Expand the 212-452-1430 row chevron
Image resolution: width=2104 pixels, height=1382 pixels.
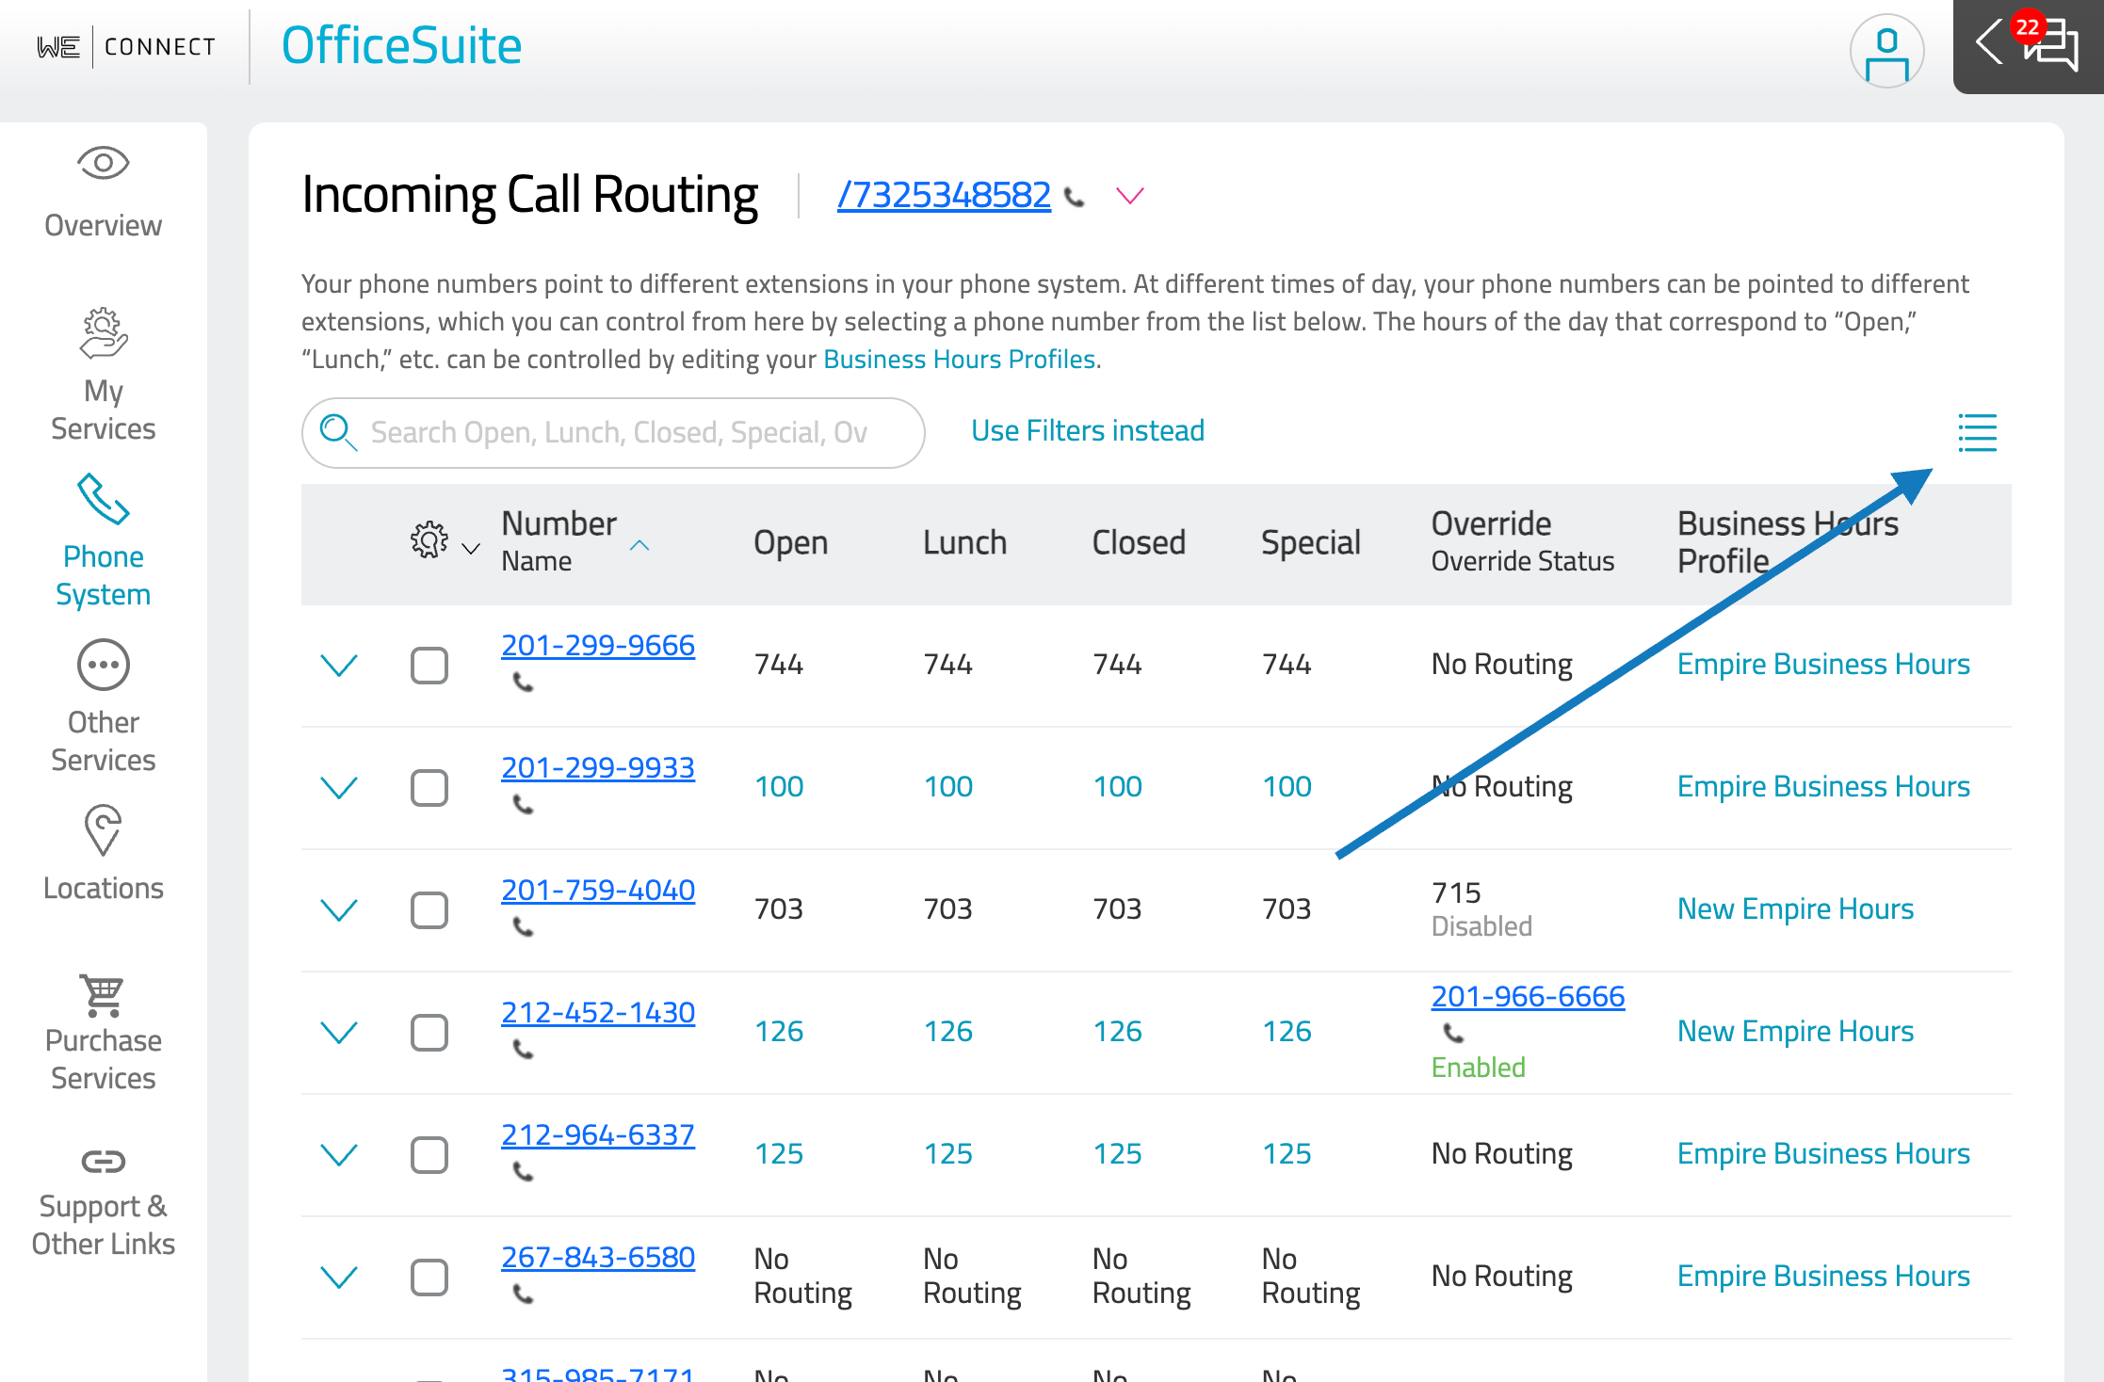click(x=339, y=1033)
